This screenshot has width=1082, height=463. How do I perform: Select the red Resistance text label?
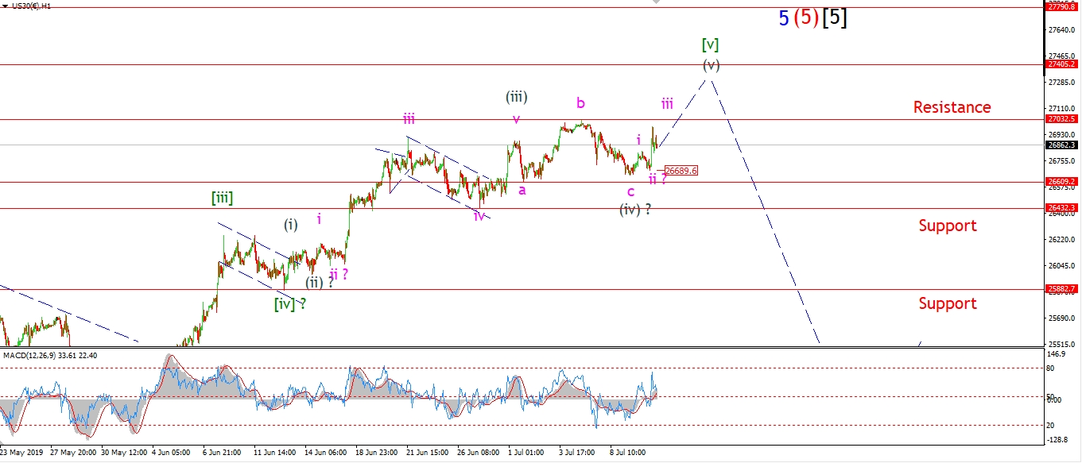[952, 107]
